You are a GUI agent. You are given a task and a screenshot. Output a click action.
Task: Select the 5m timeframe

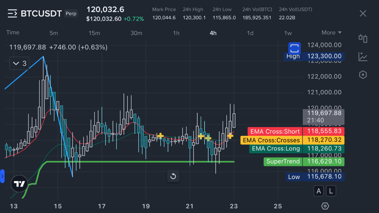(x=54, y=33)
